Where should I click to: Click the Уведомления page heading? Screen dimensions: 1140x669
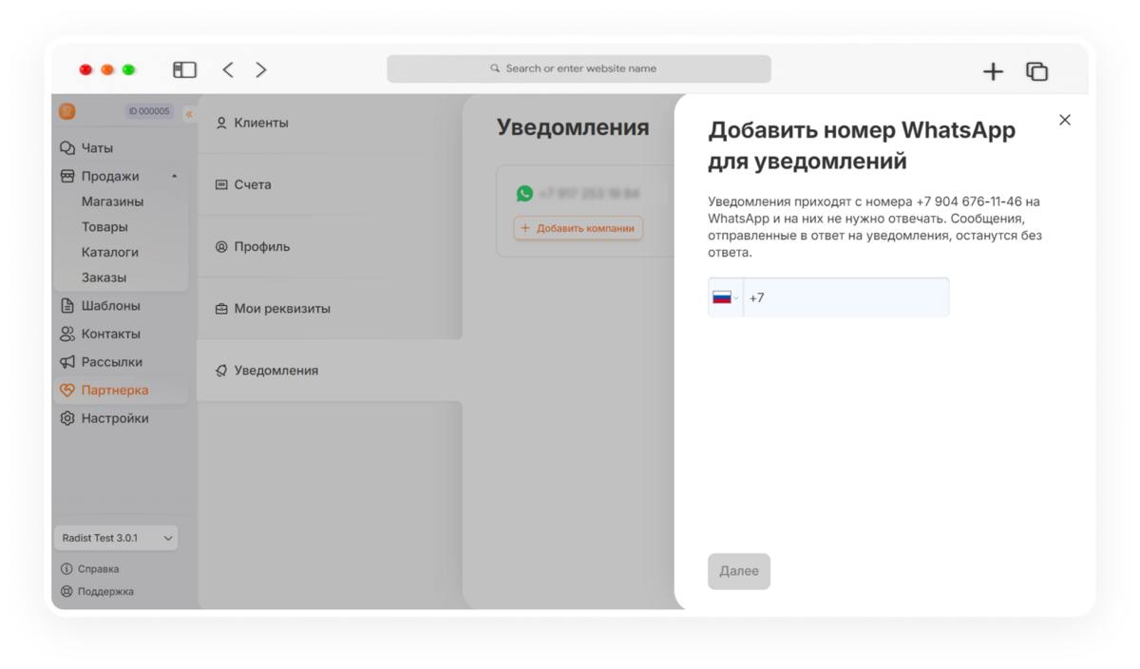(x=573, y=127)
